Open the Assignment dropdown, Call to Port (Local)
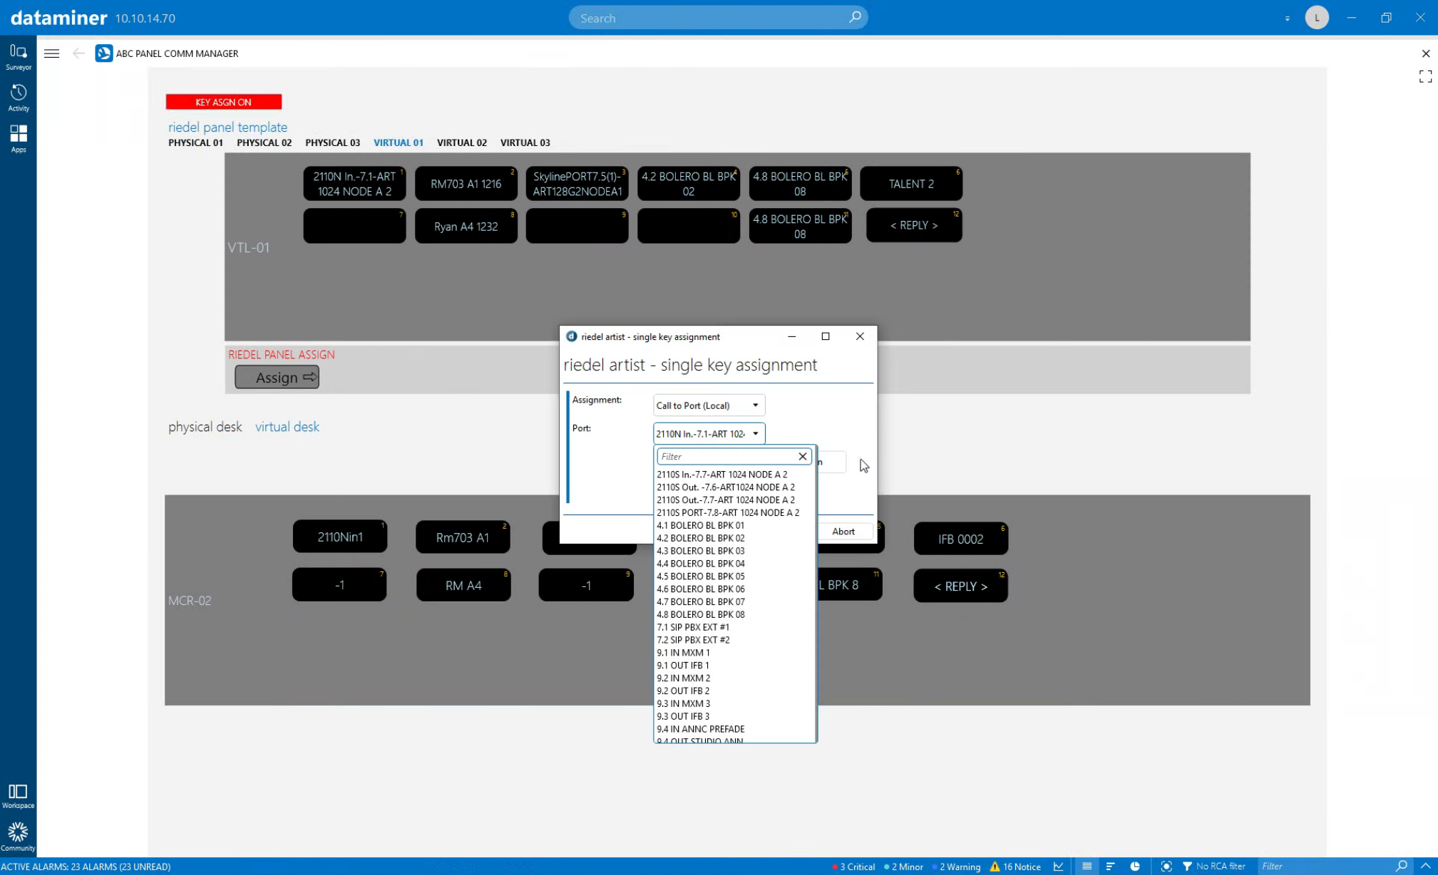Screen dimensions: 1438x875 point(709,405)
